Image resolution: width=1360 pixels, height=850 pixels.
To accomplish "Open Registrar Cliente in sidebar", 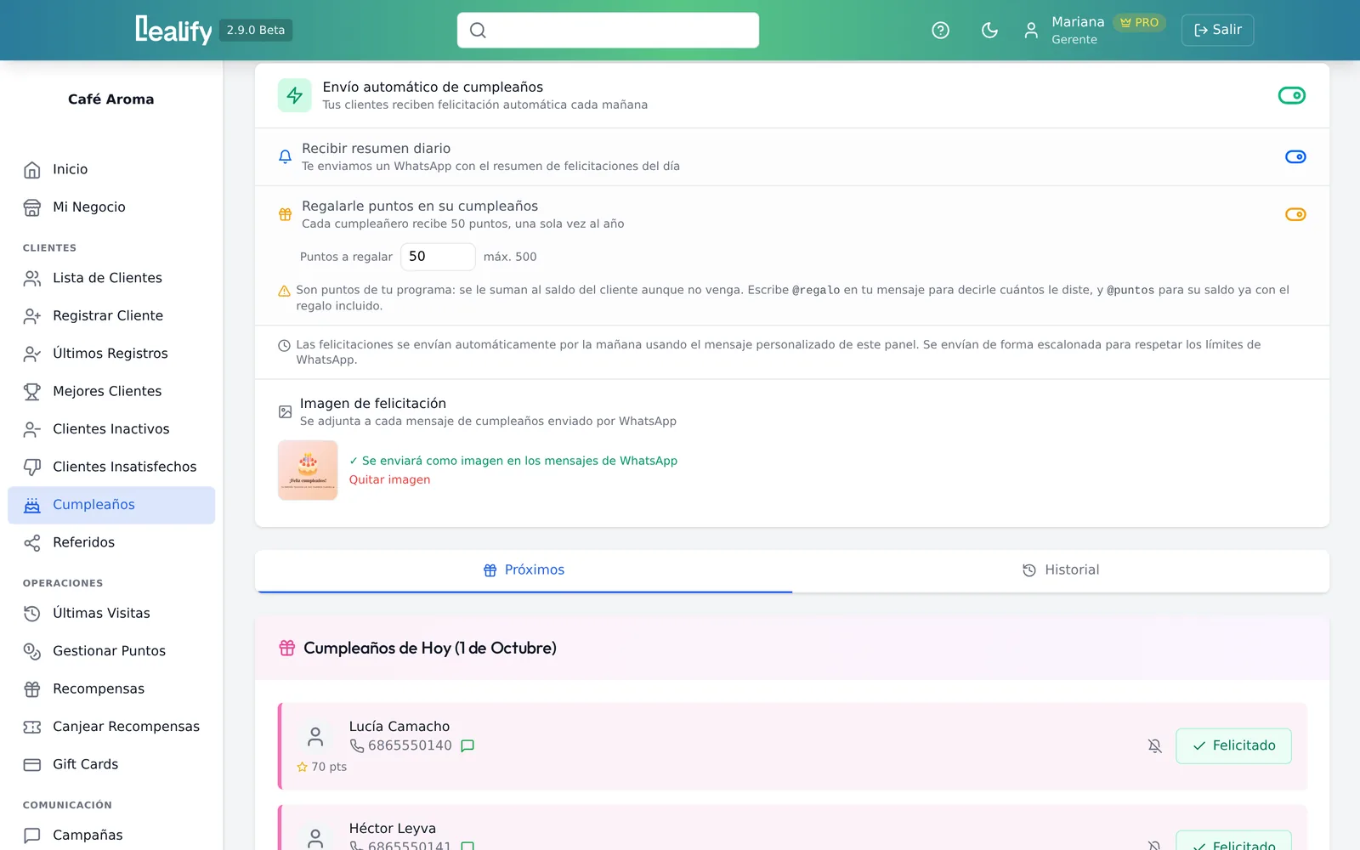I will (111, 316).
